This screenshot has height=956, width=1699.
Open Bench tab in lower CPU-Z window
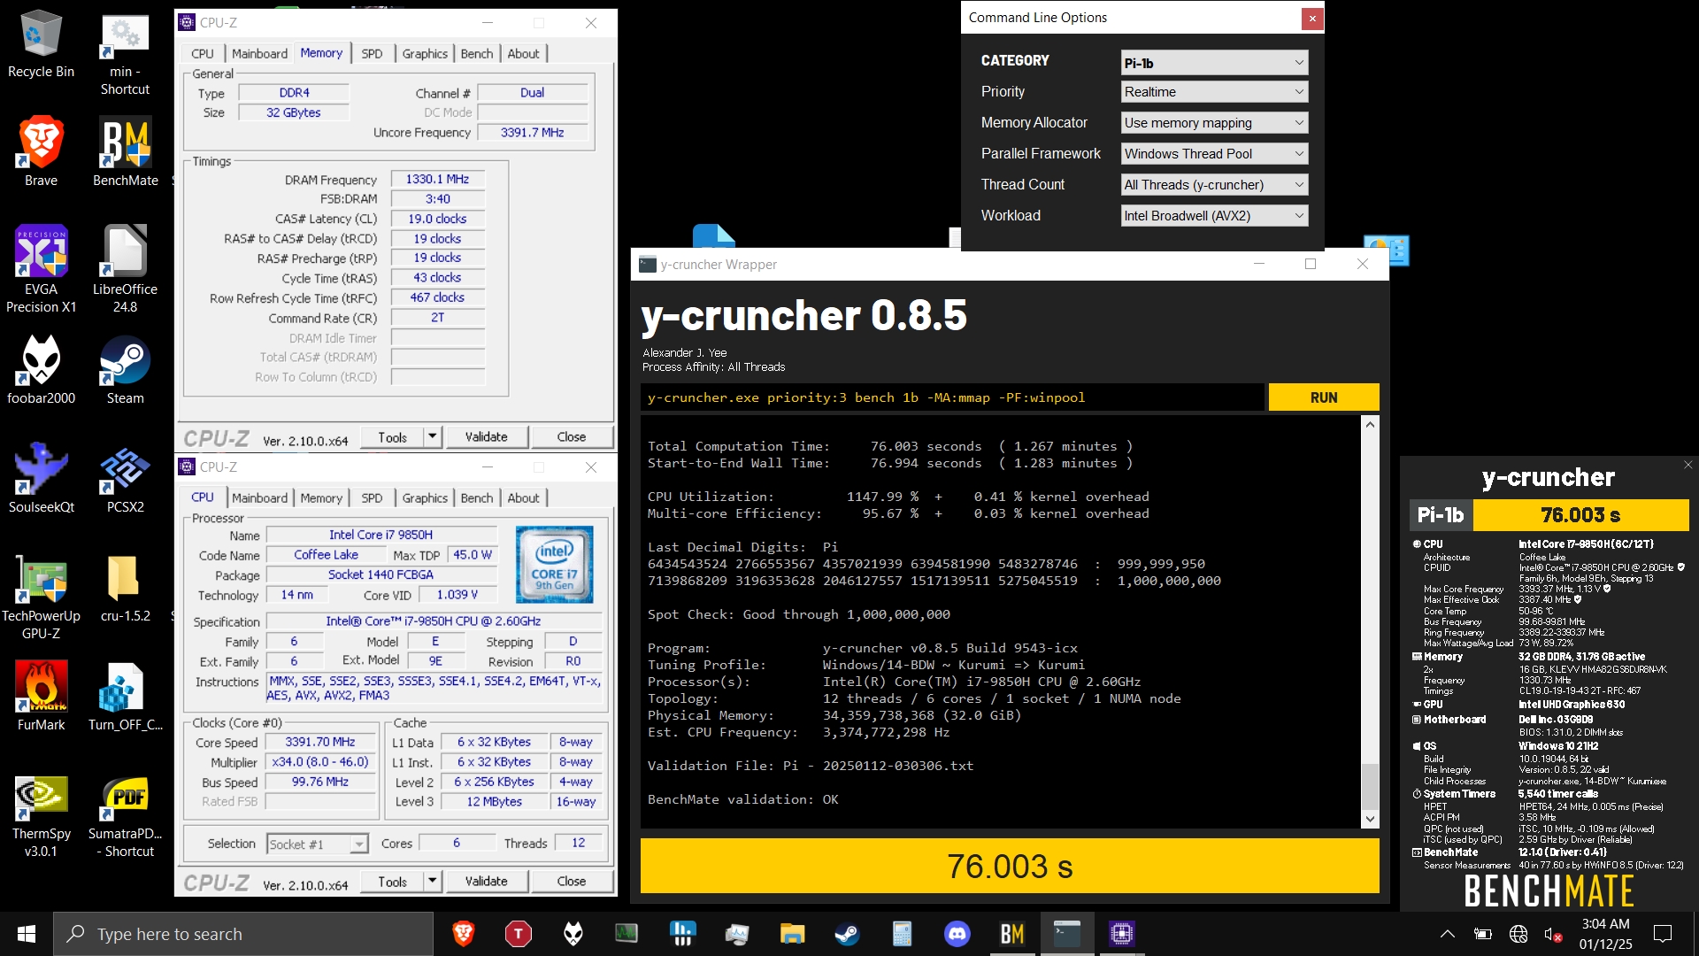click(x=476, y=497)
